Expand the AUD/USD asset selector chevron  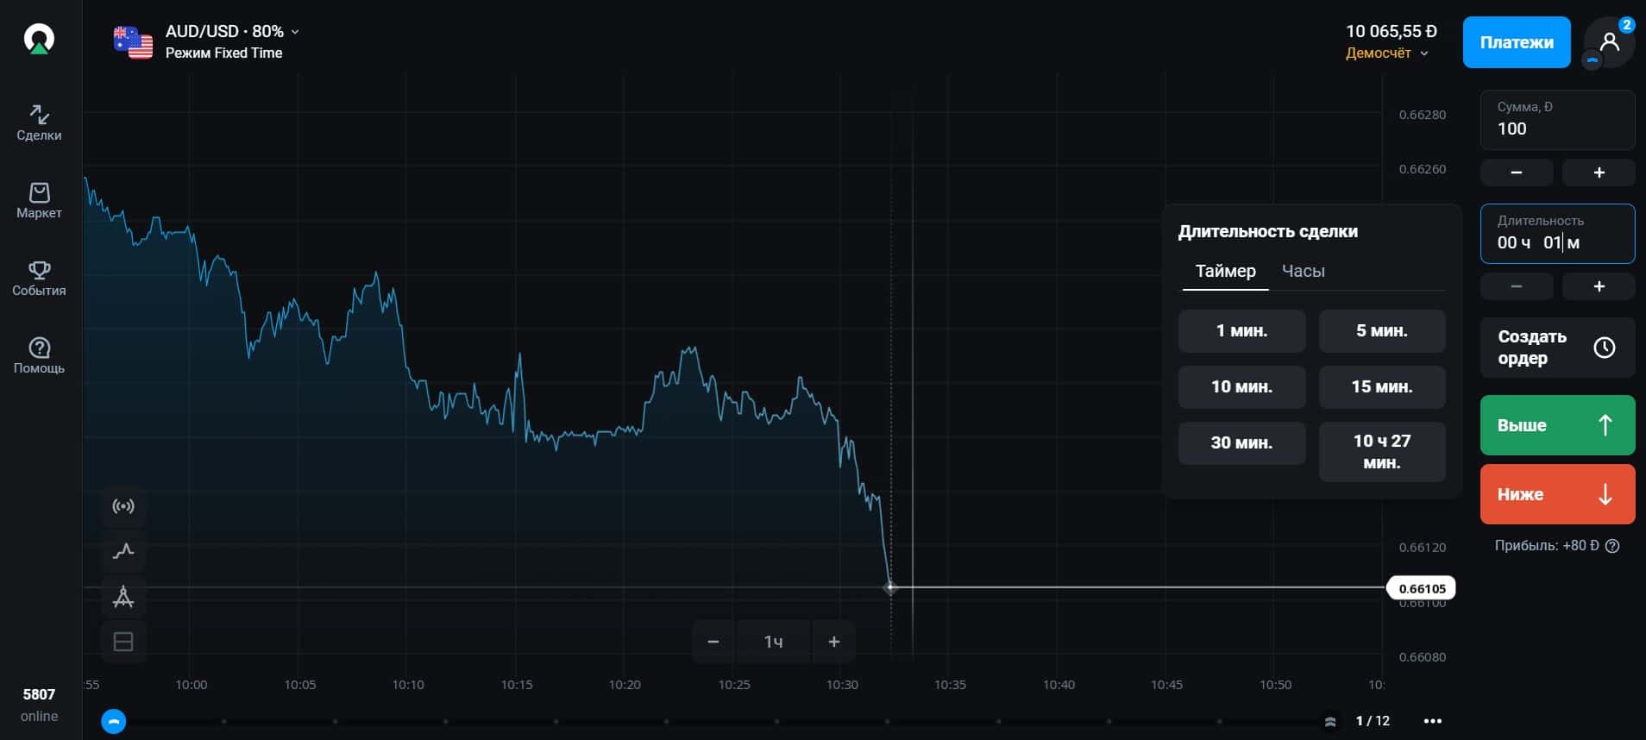[x=295, y=32]
